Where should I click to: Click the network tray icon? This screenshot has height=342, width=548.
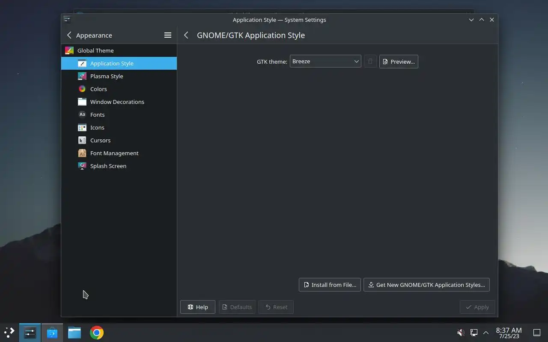pos(474,333)
